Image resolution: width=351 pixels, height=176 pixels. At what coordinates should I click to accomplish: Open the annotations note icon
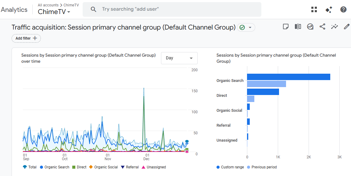tap(286, 27)
